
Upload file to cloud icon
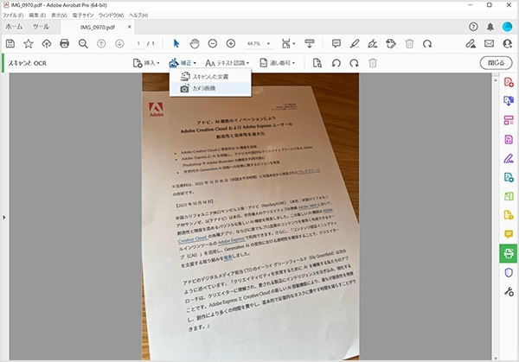tap(47, 43)
